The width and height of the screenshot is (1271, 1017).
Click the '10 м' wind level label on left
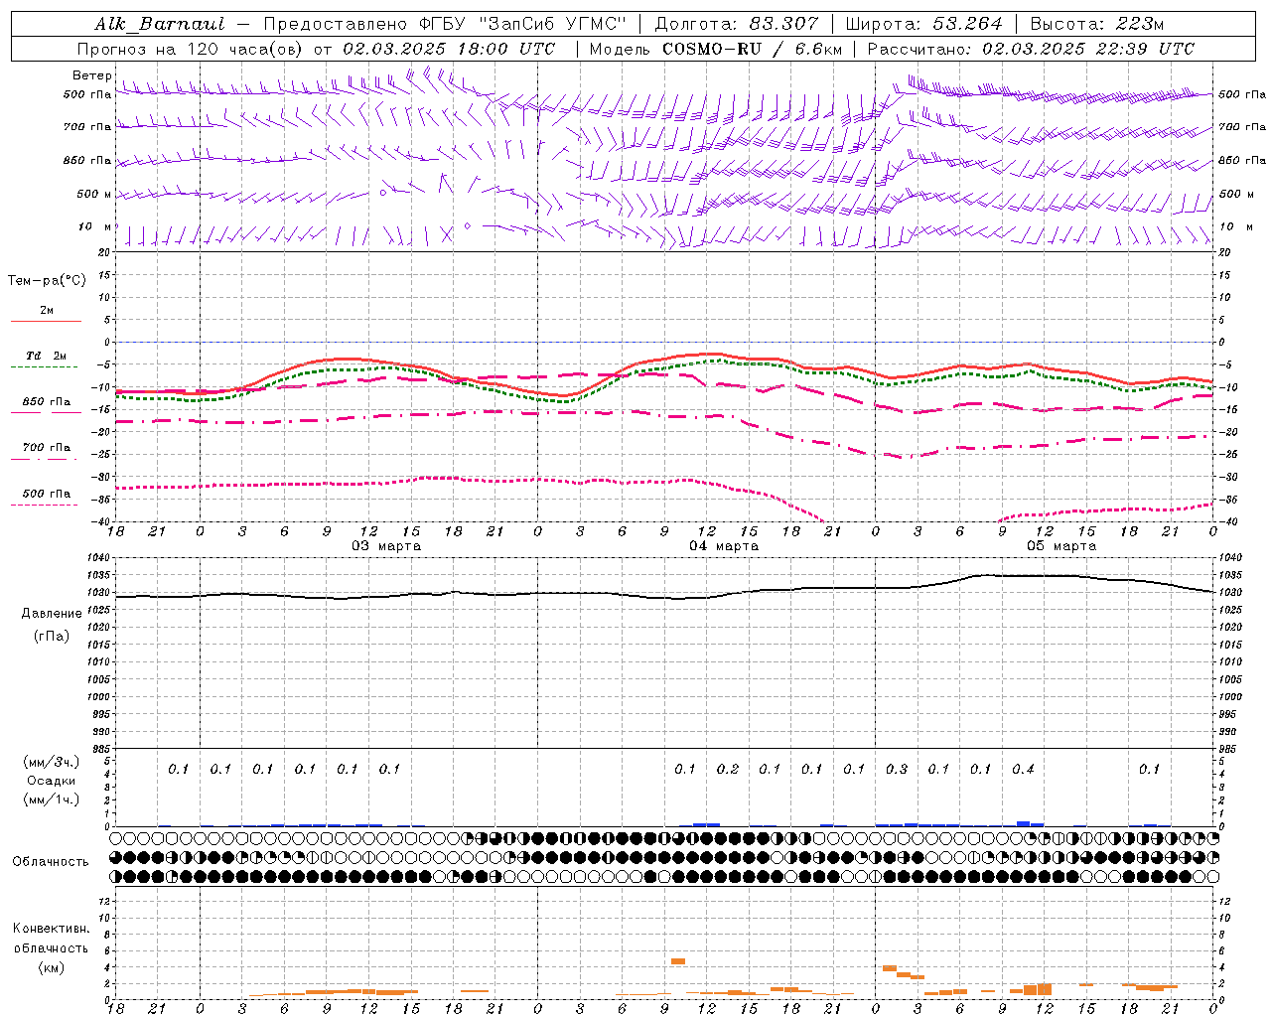(x=95, y=227)
